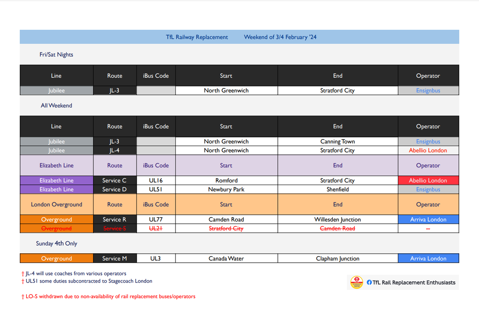Click 'End' in the London Overground header row
The image size is (479, 331).
[337, 204]
